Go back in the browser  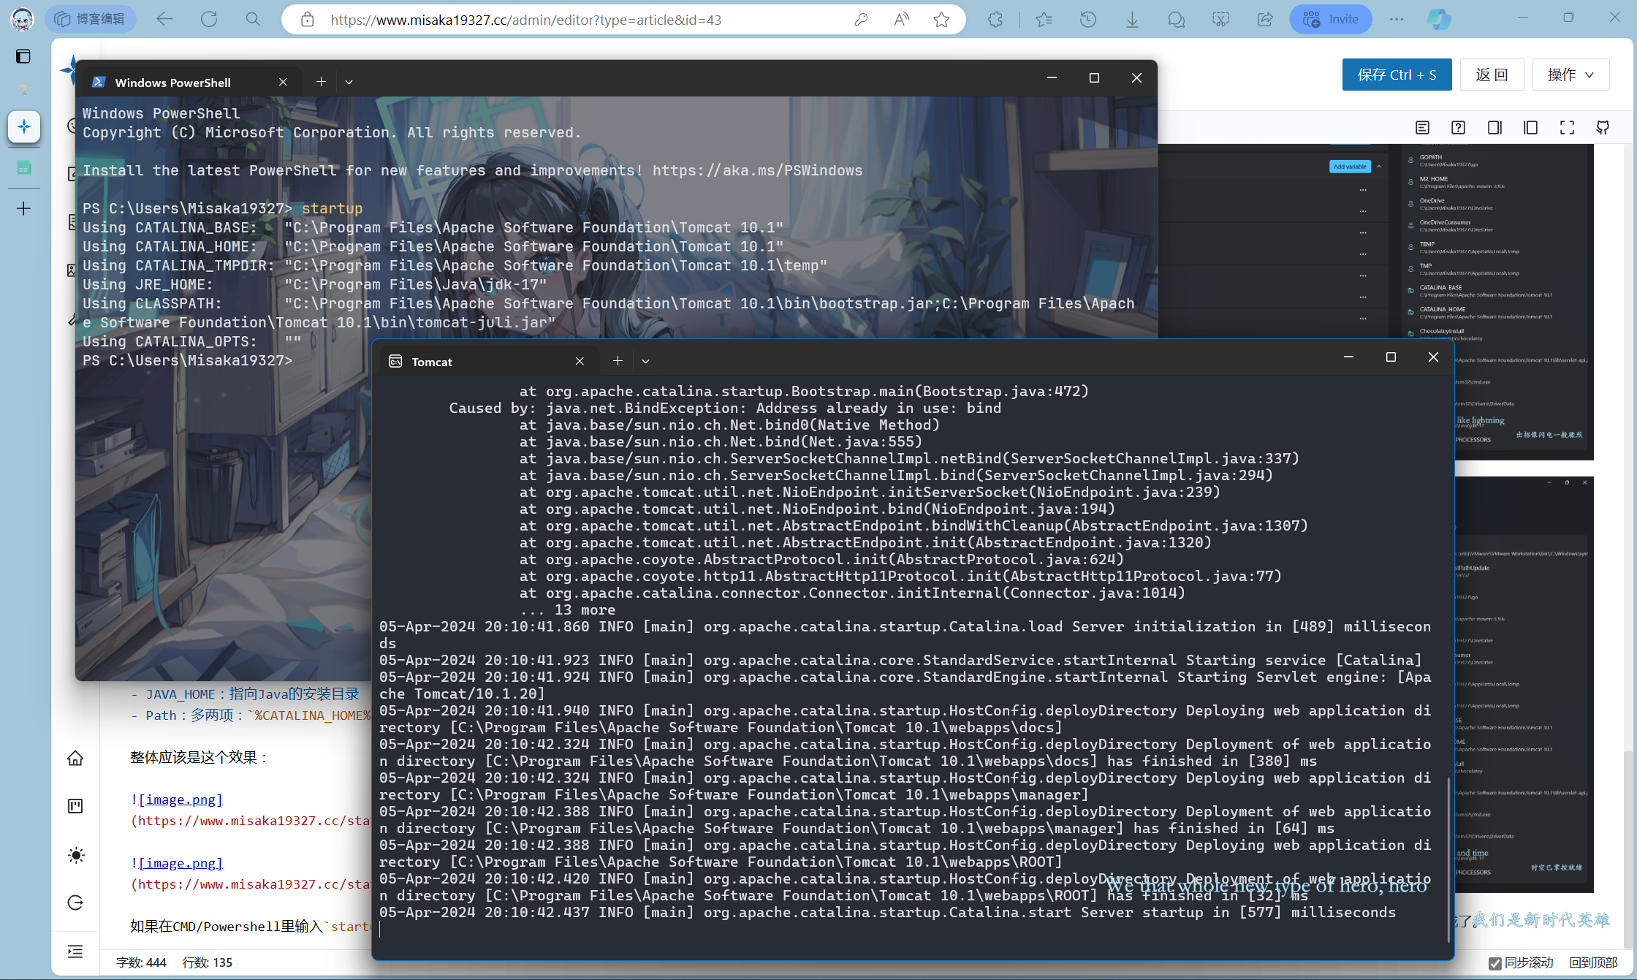click(165, 19)
